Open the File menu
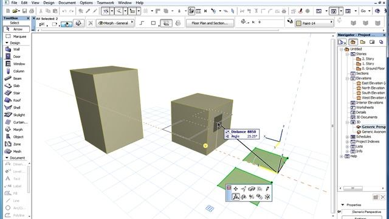Image resolution: width=389 pixels, height=219 pixels. (14, 2)
